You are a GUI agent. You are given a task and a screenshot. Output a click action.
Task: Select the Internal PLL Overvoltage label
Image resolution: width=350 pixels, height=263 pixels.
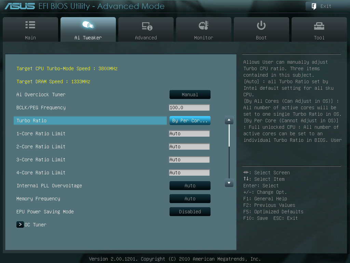click(x=49, y=186)
